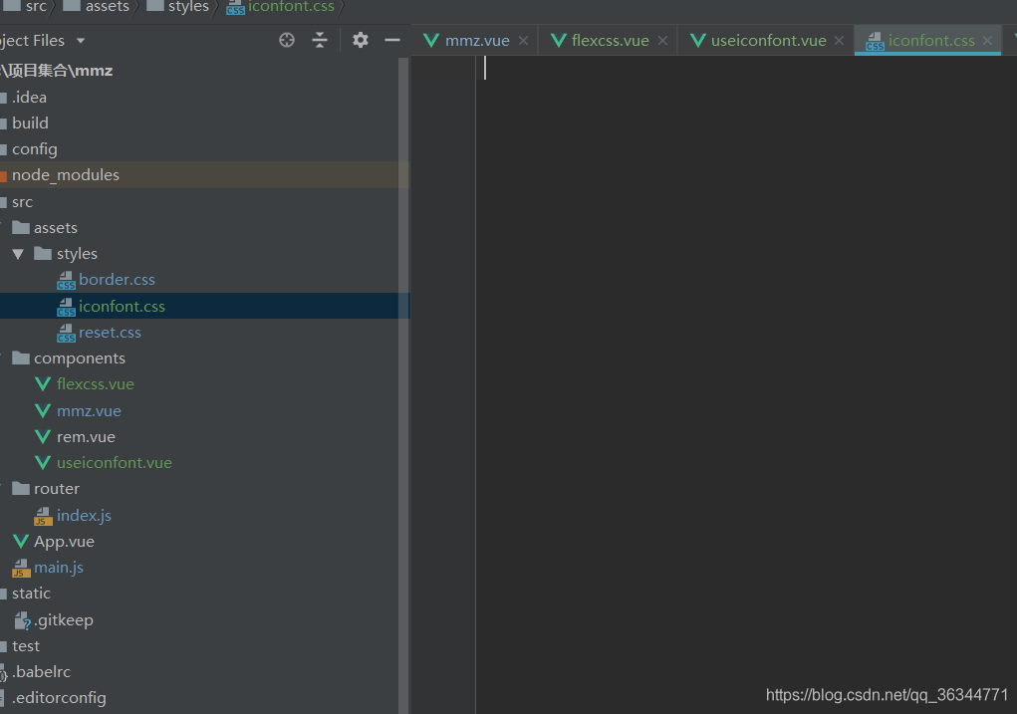Image resolution: width=1017 pixels, height=714 pixels.
Task: Collapse all project tree nodes icon
Action: 320,40
